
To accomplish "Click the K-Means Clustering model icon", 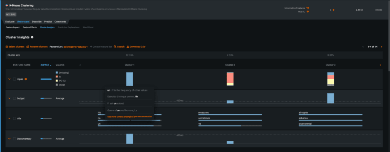I will pos(7,5).
